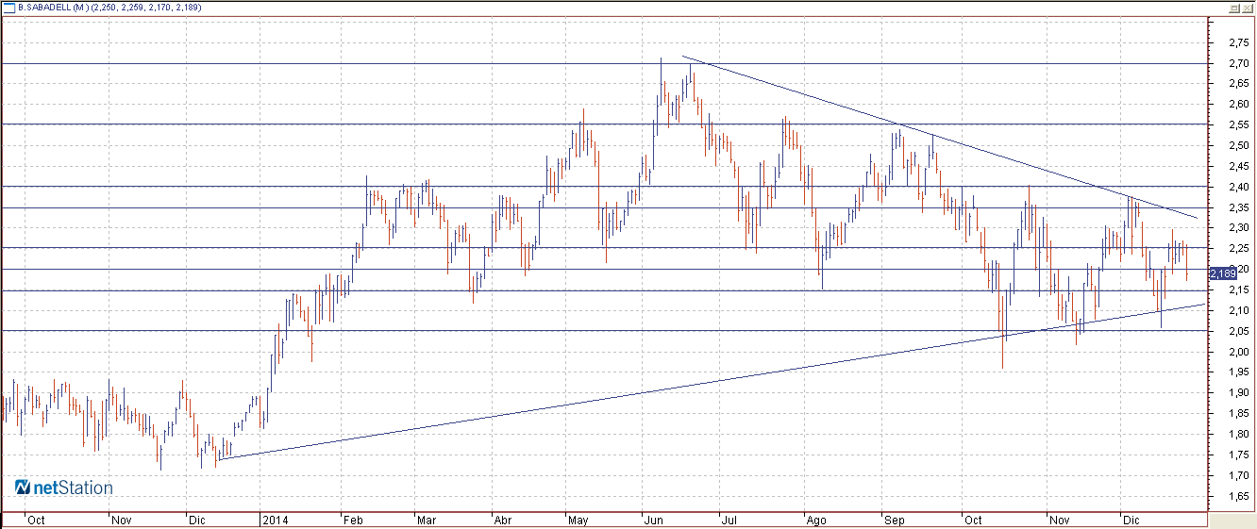Click the Oct label that follows Sep
The height and width of the screenshot is (529, 1257).
(974, 520)
